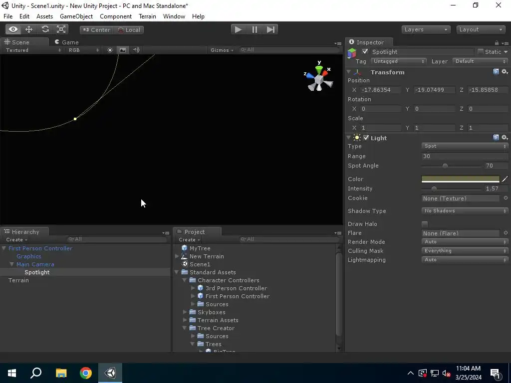511x383 pixels.
Task: Start Play mode
Action: [238, 29]
